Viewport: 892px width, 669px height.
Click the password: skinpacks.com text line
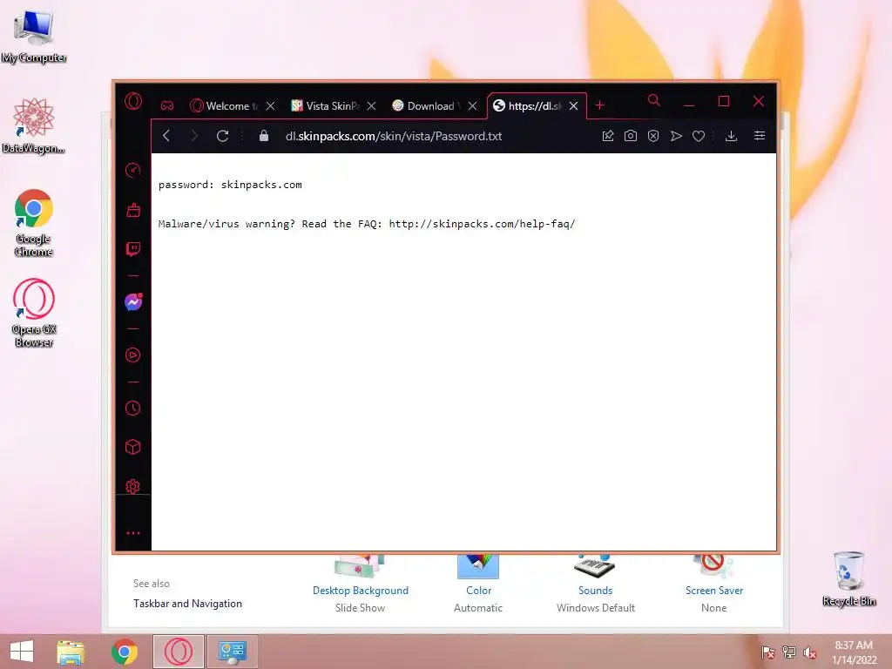(230, 185)
